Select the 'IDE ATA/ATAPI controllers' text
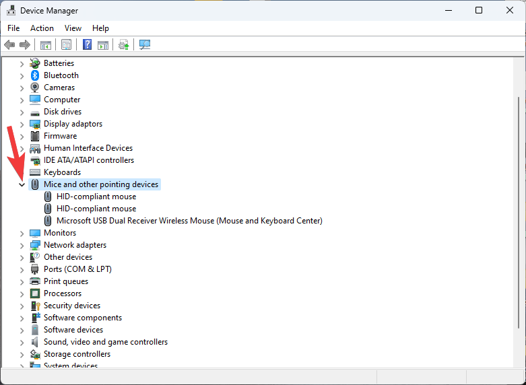The height and width of the screenshot is (385, 526). 89,160
